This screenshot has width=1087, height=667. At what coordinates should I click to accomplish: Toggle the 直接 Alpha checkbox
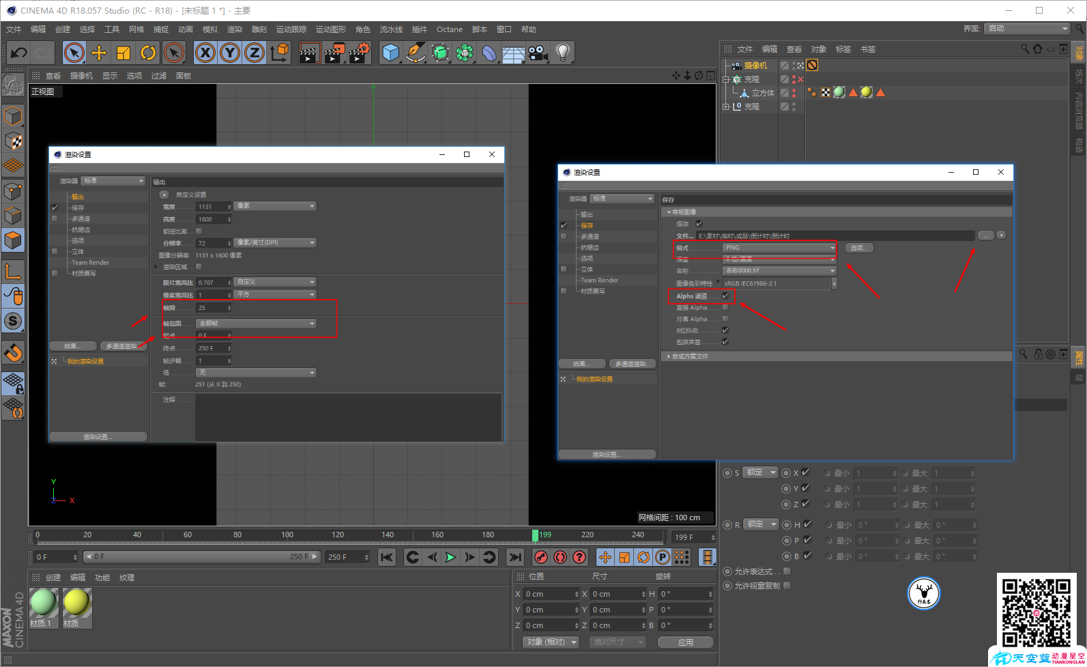pyautogui.click(x=725, y=307)
